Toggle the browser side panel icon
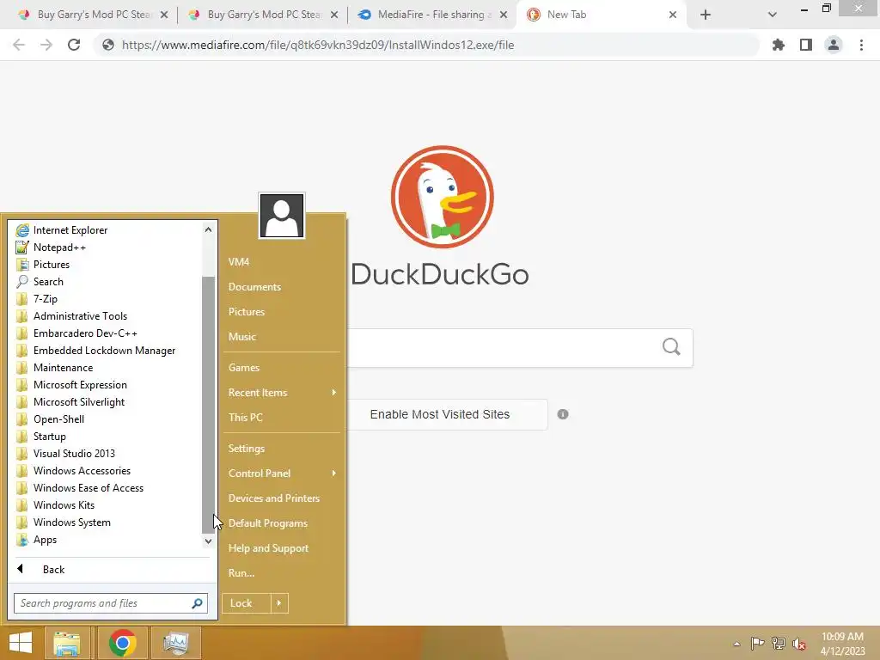The image size is (880, 660). 806,45
